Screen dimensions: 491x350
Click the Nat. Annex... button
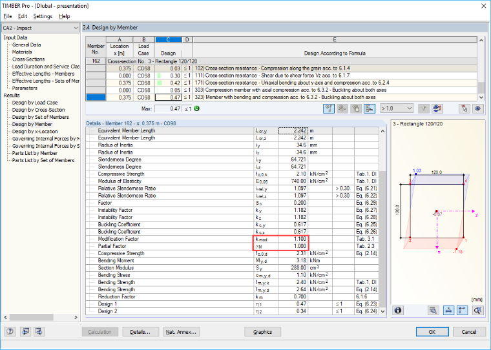181,332
